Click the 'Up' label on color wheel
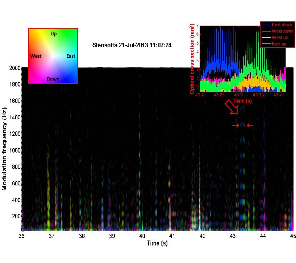 tap(53, 34)
